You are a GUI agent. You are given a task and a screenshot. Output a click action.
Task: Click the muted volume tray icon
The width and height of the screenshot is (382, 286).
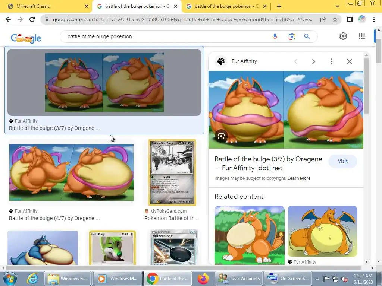click(344, 279)
